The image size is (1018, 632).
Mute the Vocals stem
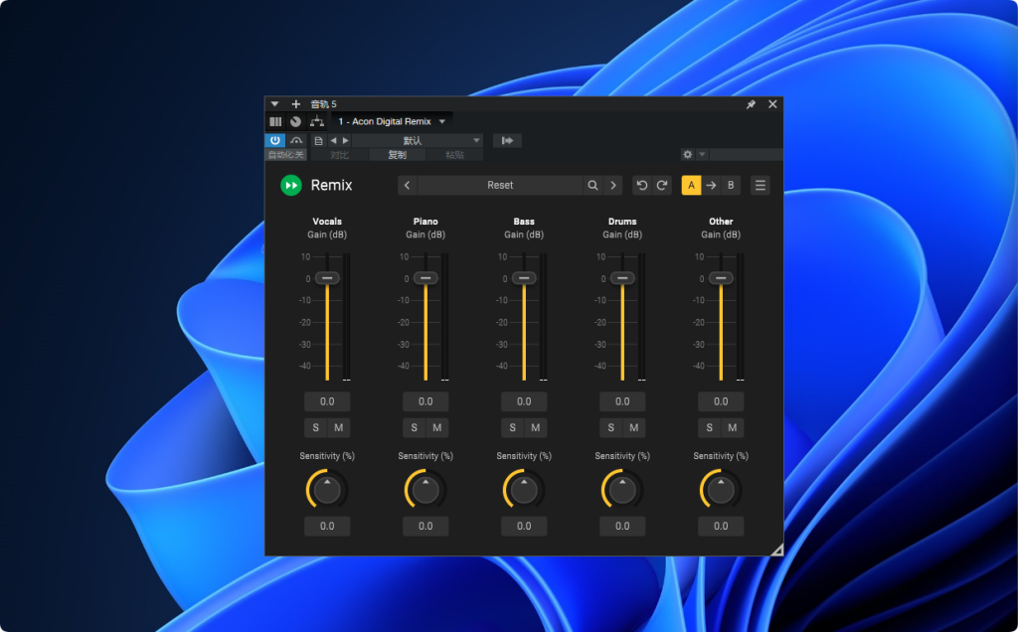339,427
